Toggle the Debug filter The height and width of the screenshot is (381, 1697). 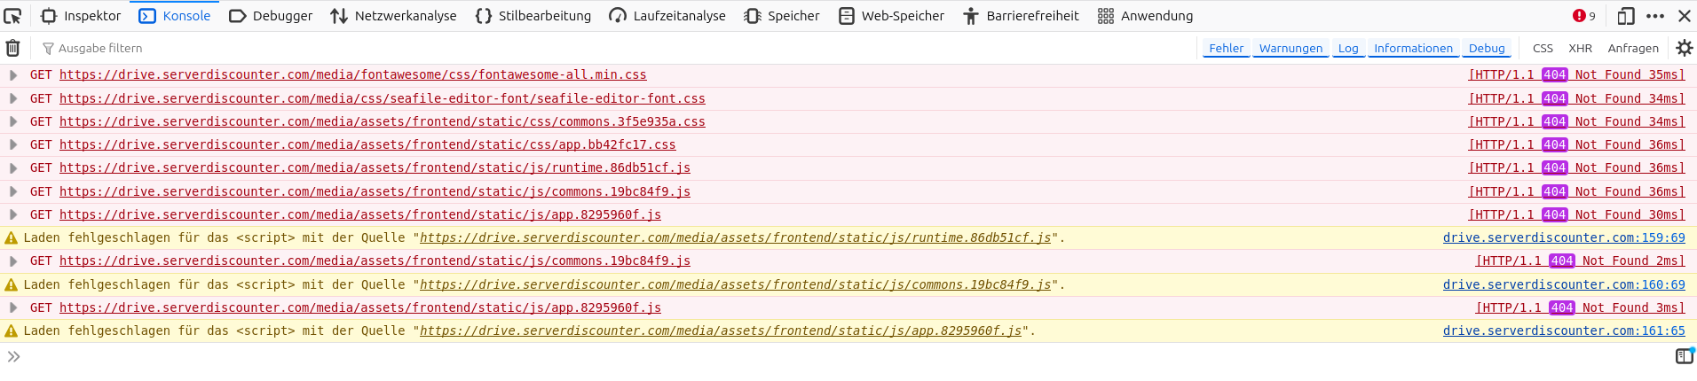click(x=1486, y=49)
